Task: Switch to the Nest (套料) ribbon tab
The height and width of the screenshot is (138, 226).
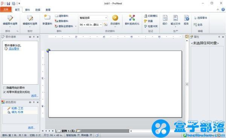Action: (x=27, y=10)
